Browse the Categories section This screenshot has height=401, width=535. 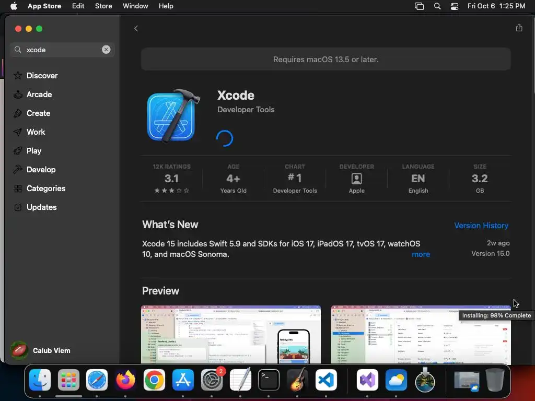(46, 188)
